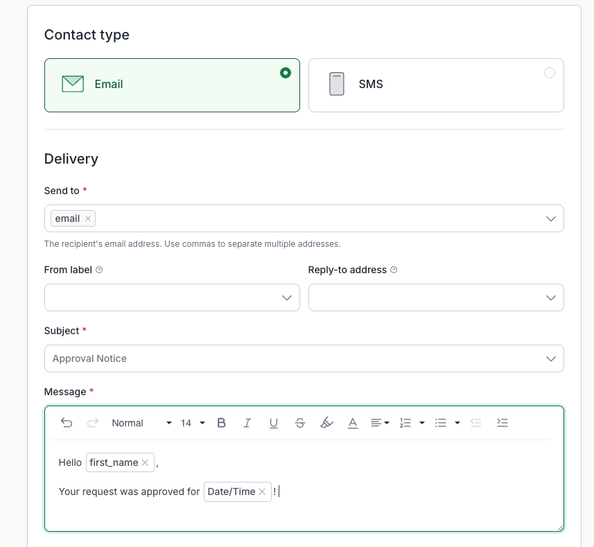Open the font size 14 dropdown
594x547 pixels.
(193, 423)
